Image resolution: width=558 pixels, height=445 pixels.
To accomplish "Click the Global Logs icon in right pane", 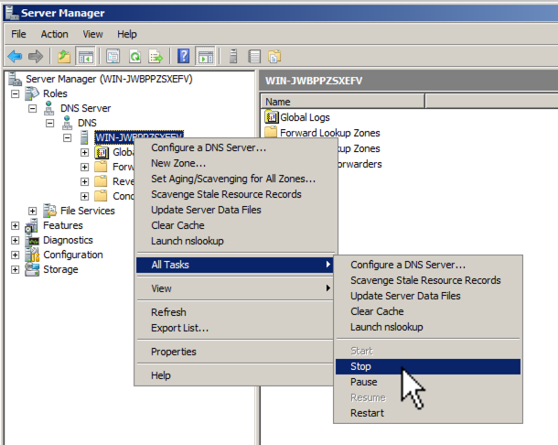I will pos(272,117).
